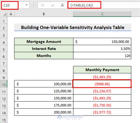Image resolution: width=140 pixels, height=123 pixels.
Task: Select the cell showing ($988.86)
Action: pos(102,84)
